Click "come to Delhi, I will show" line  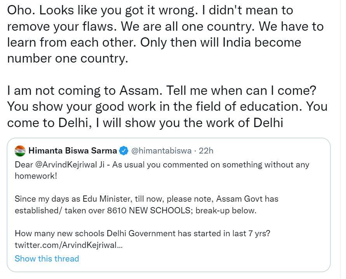coord(78,122)
